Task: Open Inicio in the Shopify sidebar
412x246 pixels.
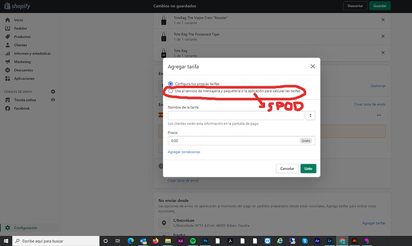Action: 19,20
